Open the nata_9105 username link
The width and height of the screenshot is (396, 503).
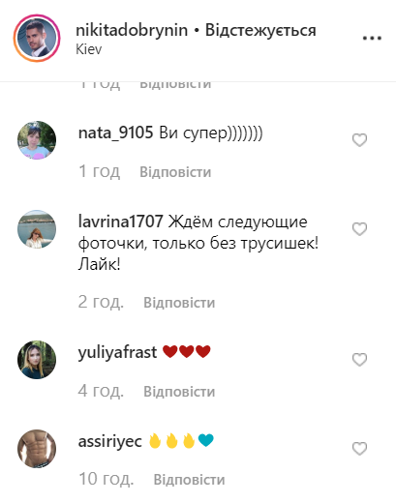click(115, 133)
